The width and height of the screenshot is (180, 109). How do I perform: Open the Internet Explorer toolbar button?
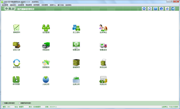167,9
